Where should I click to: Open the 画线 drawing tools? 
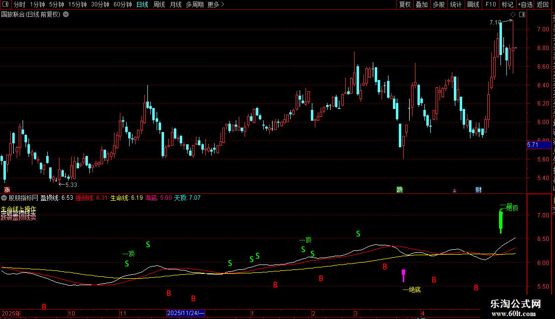click(473, 4)
